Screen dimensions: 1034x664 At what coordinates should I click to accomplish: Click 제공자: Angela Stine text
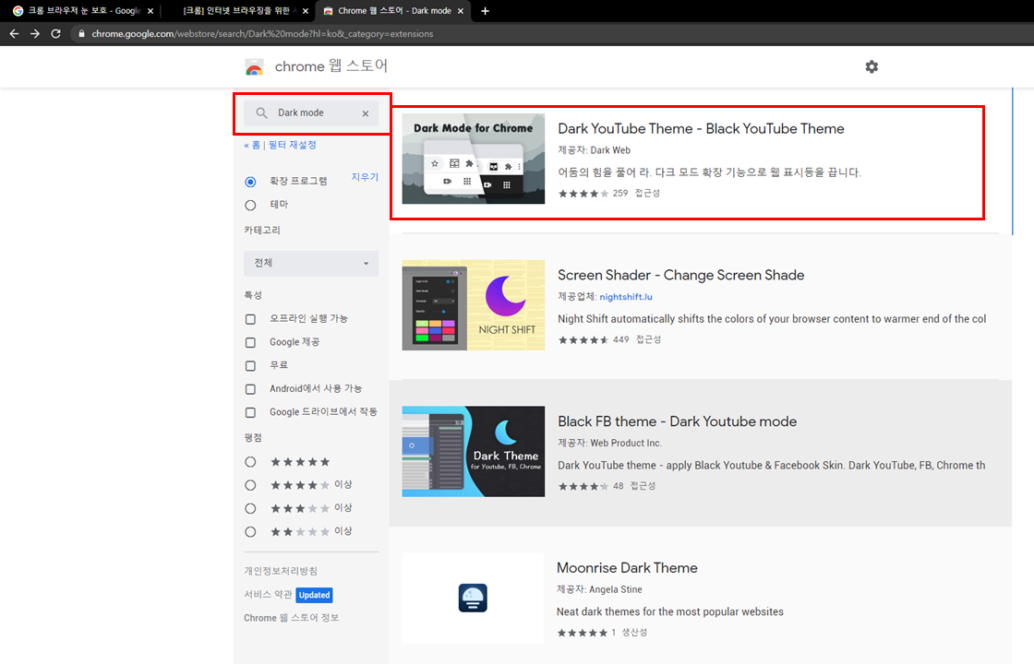[599, 589]
